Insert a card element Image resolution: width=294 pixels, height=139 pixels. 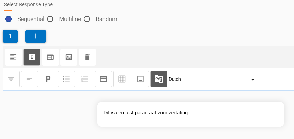[103, 79]
